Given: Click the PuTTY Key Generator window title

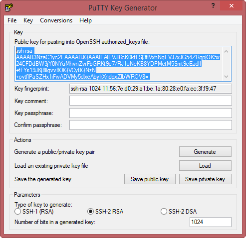Looking at the screenshot, I should click(x=123, y=8).
